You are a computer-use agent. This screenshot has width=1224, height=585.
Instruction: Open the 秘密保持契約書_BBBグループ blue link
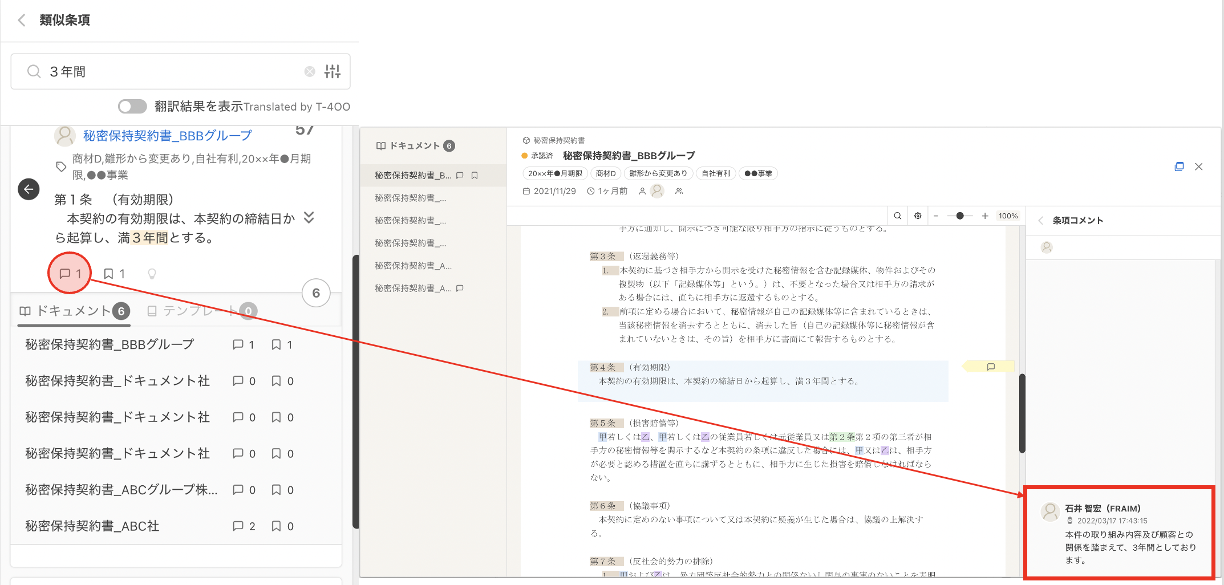pyautogui.click(x=167, y=136)
